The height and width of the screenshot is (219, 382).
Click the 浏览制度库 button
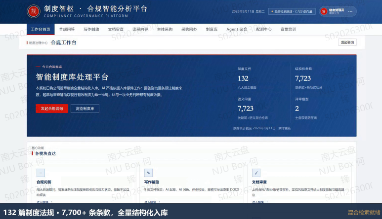click(x=85, y=109)
